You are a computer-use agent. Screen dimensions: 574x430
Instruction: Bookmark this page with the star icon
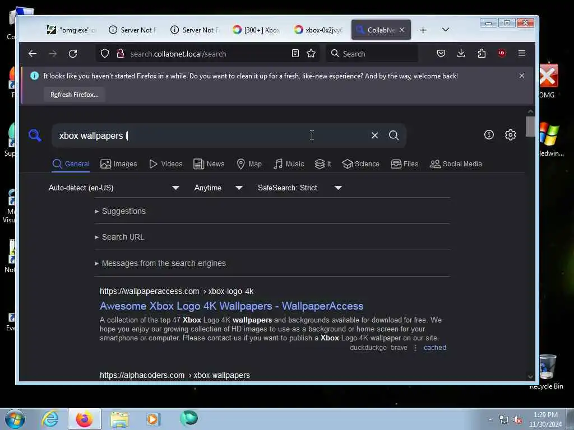click(x=311, y=54)
